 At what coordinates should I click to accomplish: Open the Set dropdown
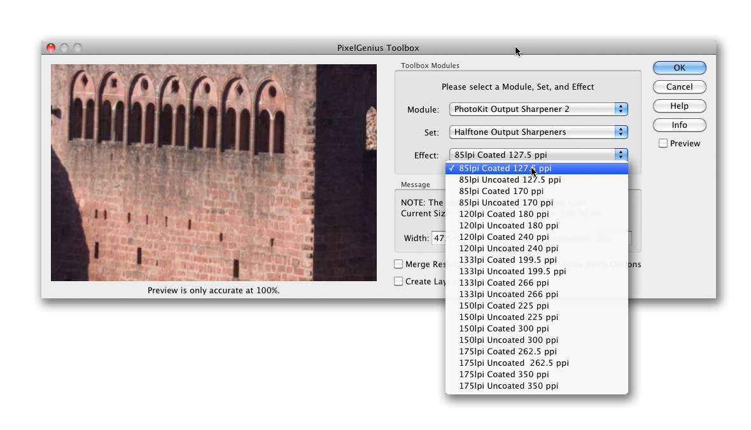pos(538,132)
